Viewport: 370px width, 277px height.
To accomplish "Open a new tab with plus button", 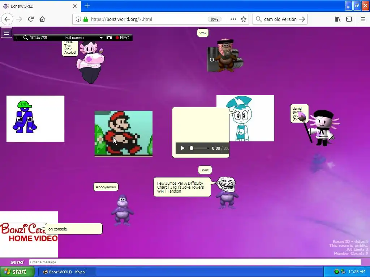I will pyautogui.click(x=87, y=6).
